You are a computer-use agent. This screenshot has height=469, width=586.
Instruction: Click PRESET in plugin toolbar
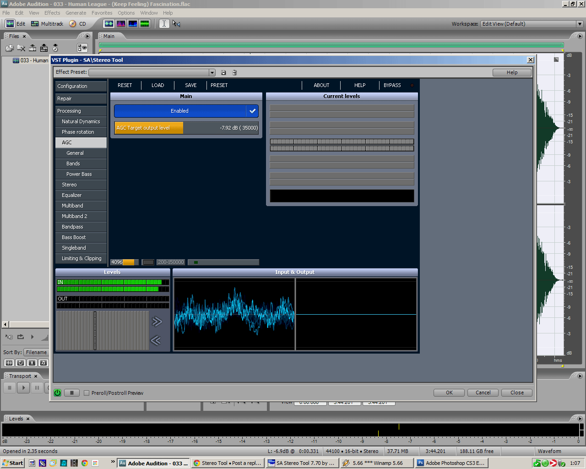click(219, 85)
